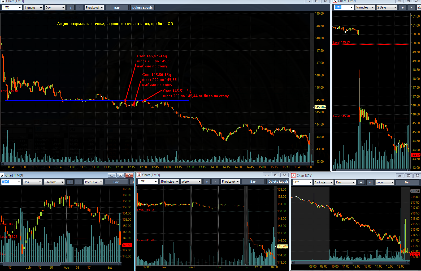Click the plus button in the DAY 6 Months chart
Screen dimensions: 421x271
click(x=70, y=182)
